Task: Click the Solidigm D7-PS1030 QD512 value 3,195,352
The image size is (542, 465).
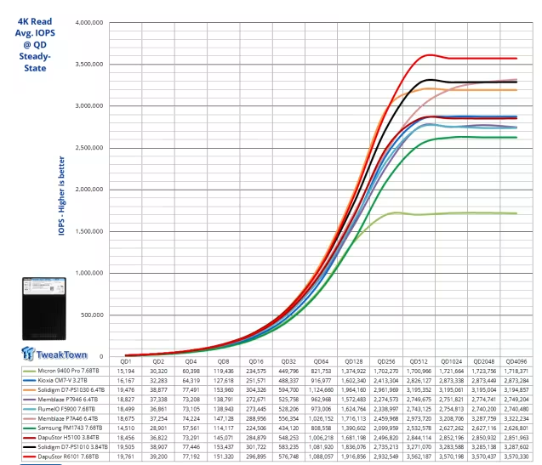Action: tap(419, 389)
